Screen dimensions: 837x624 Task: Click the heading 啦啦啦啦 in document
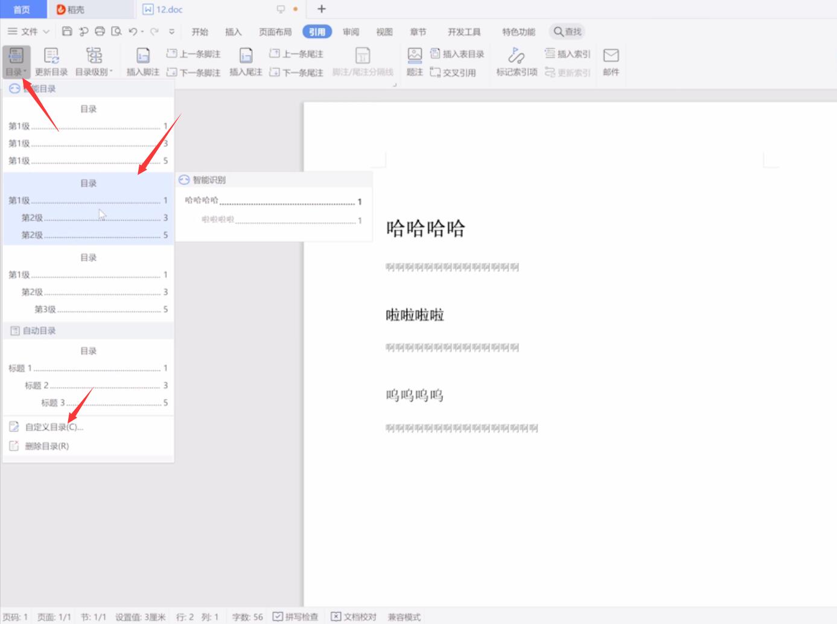click(415, 315)
